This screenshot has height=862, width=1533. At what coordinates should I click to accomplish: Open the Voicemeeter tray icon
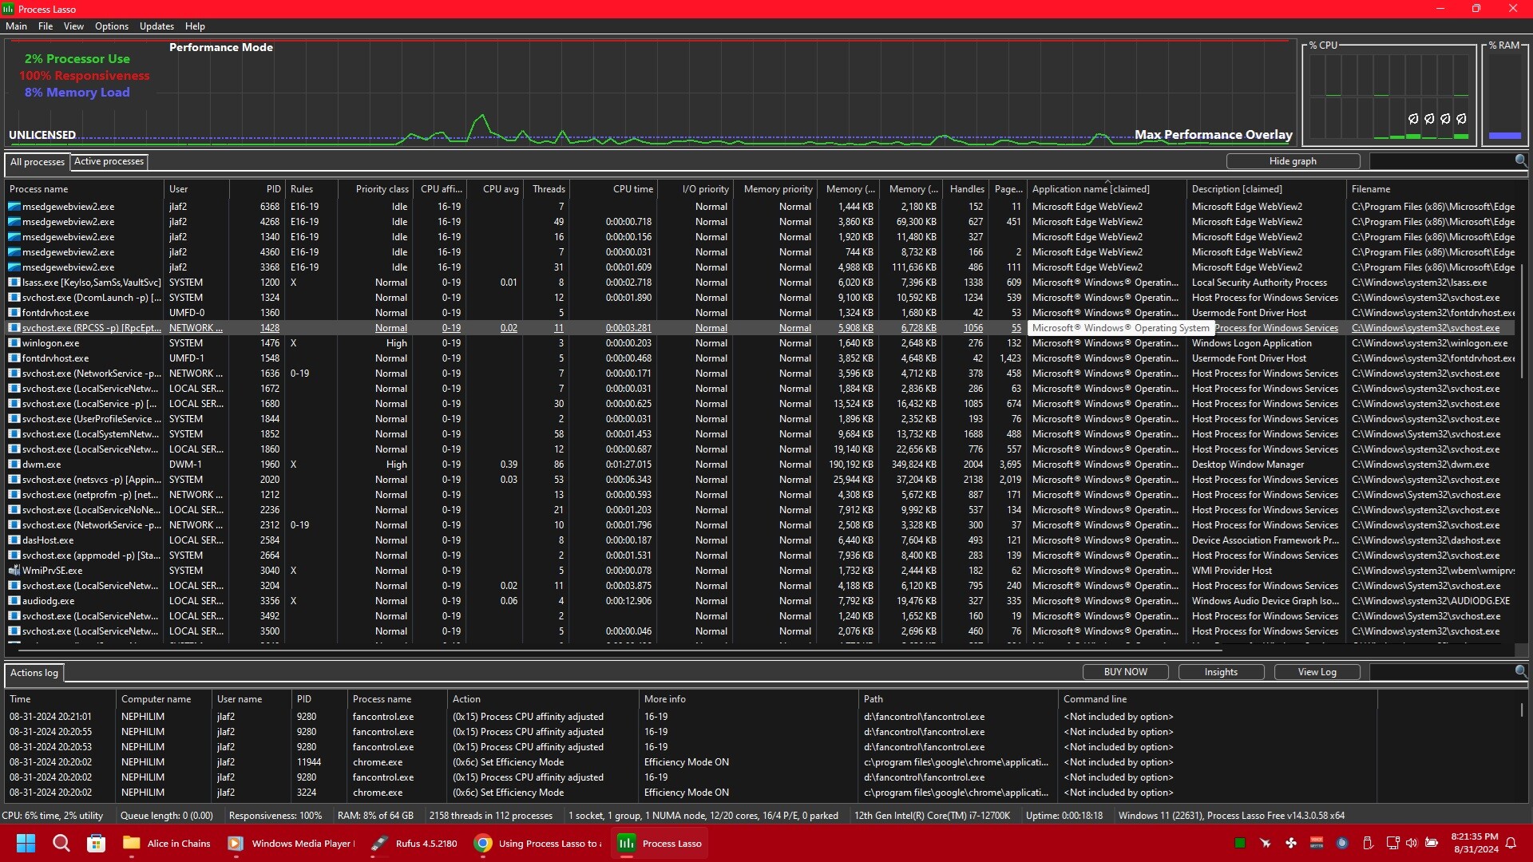point(1317,844)
